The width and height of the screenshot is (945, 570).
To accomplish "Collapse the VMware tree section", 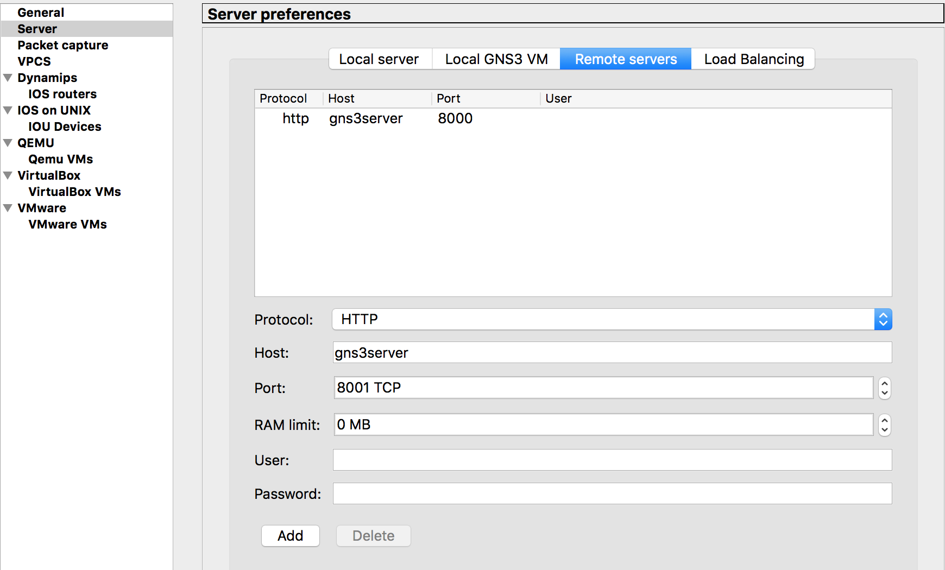I will pos(8,208).
